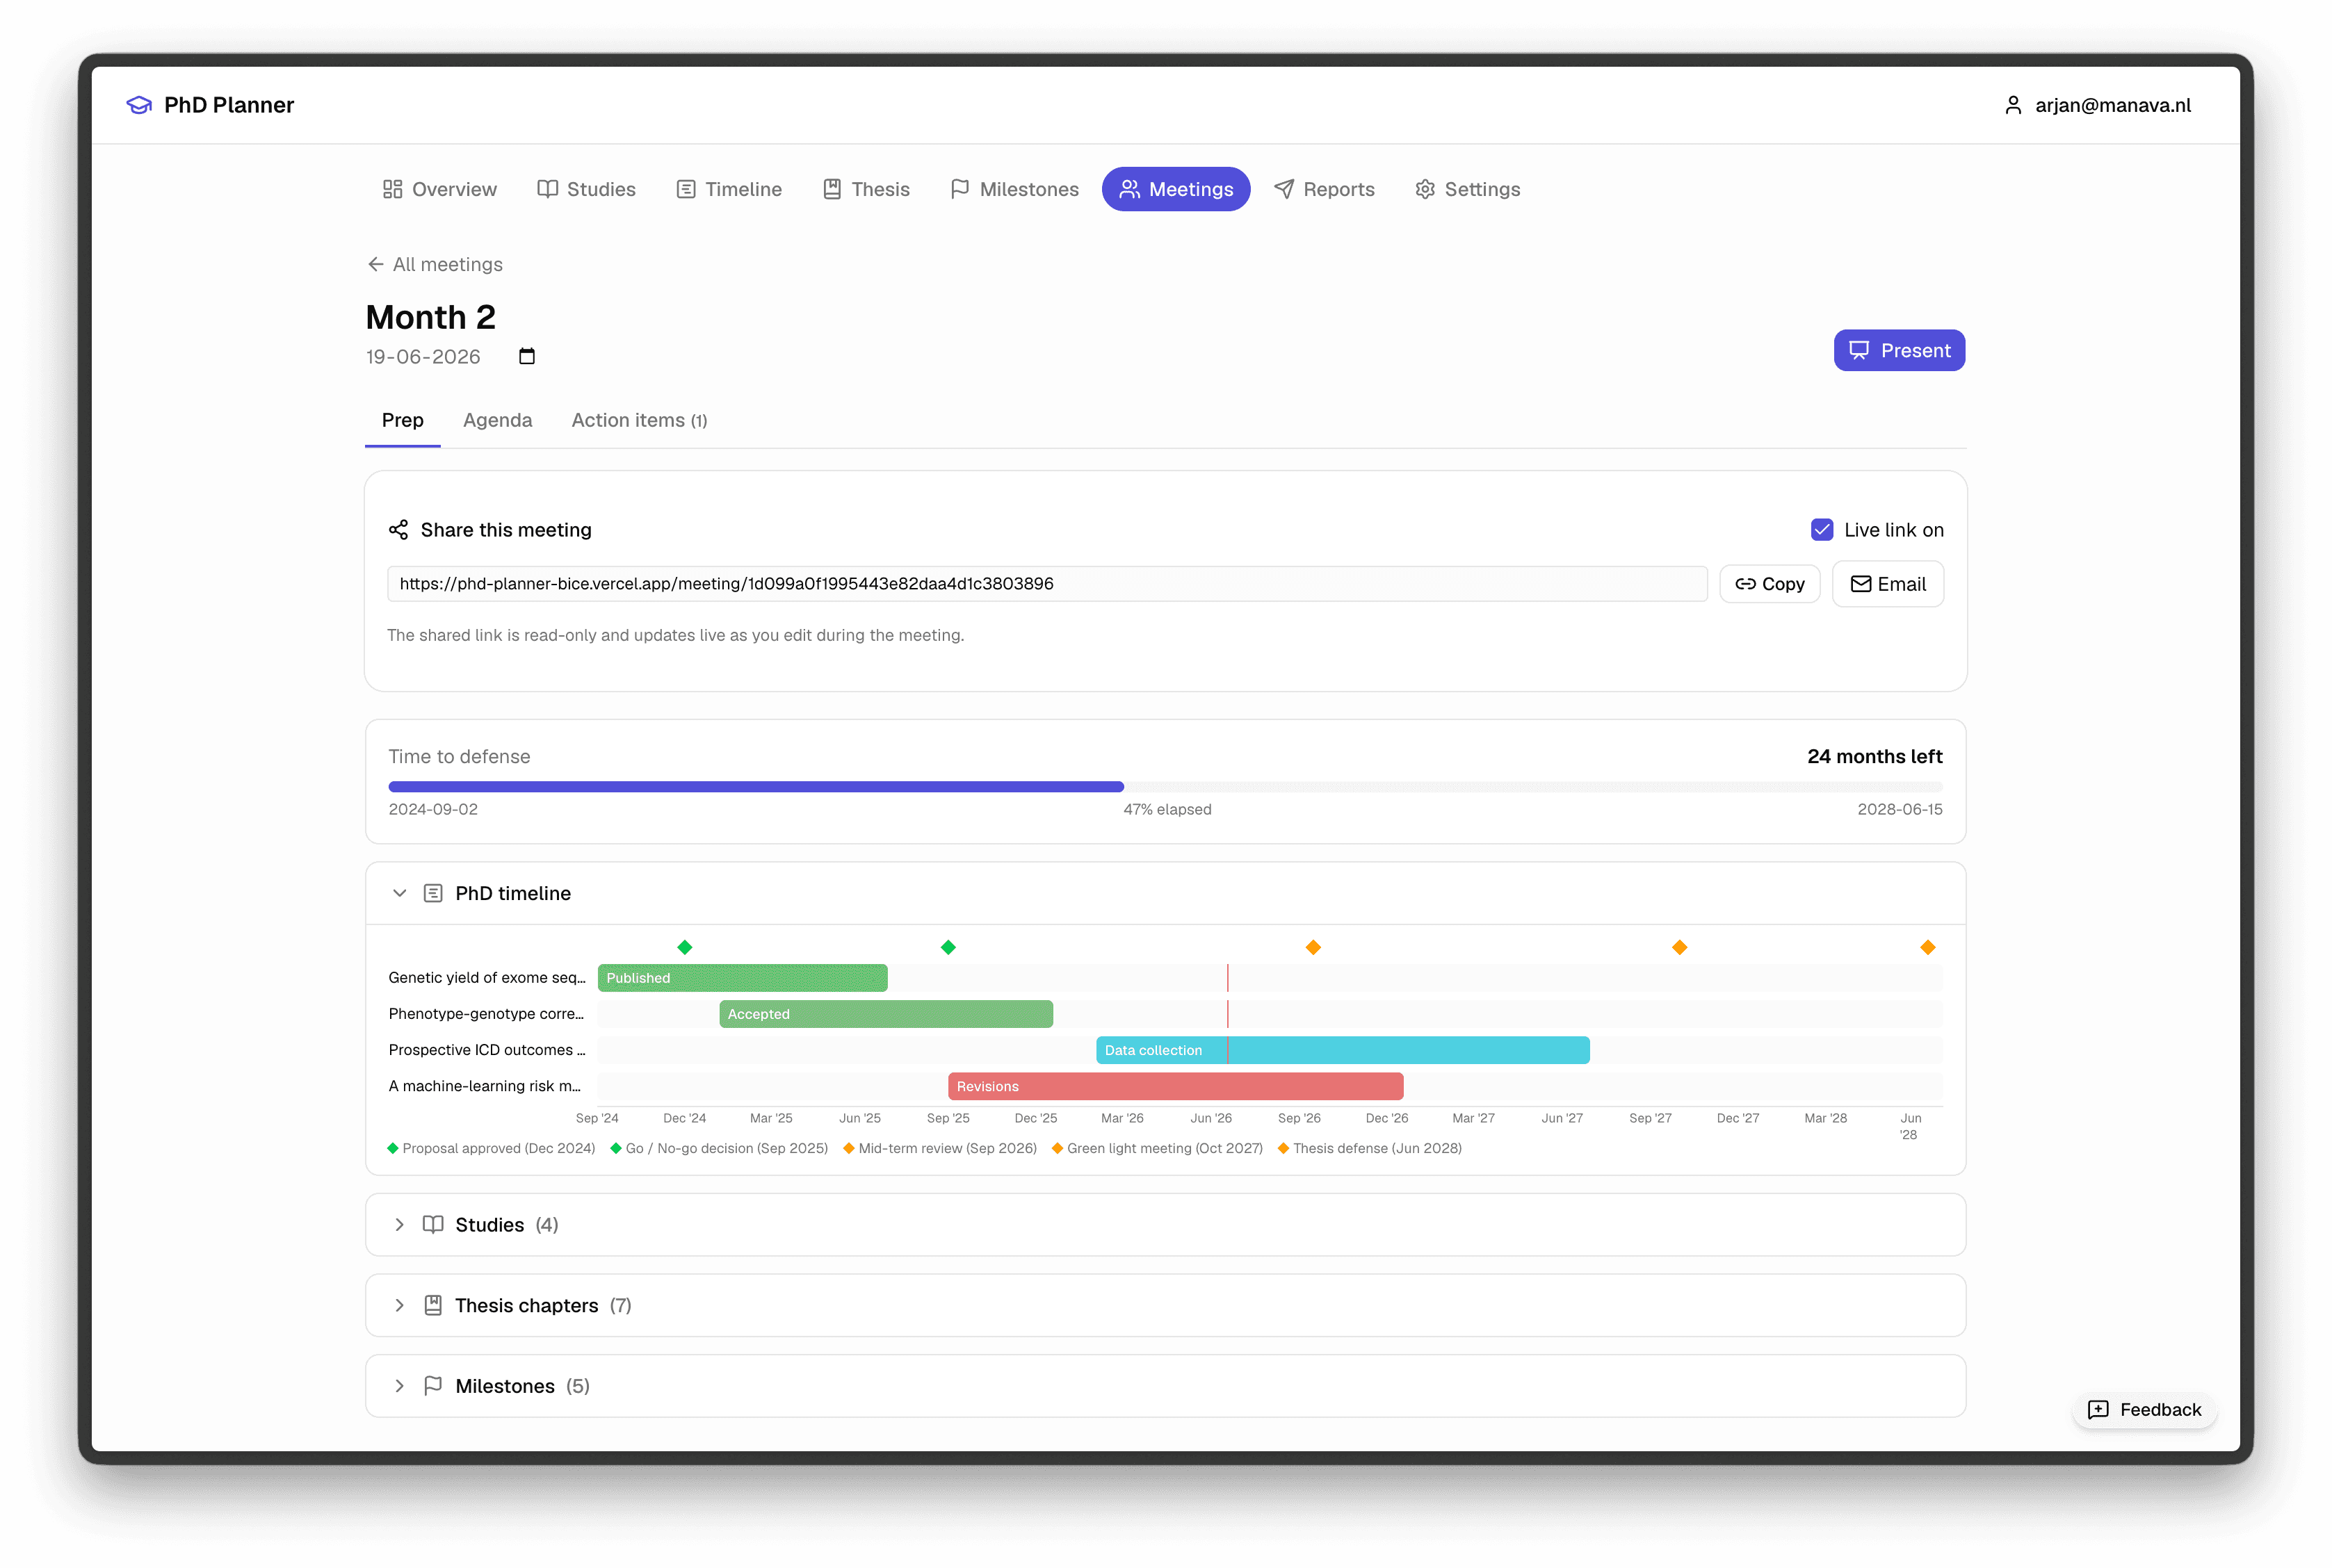Click the PhD Planner graduation cap logo
The image size is (2332, 1568).
pos(139,105)
